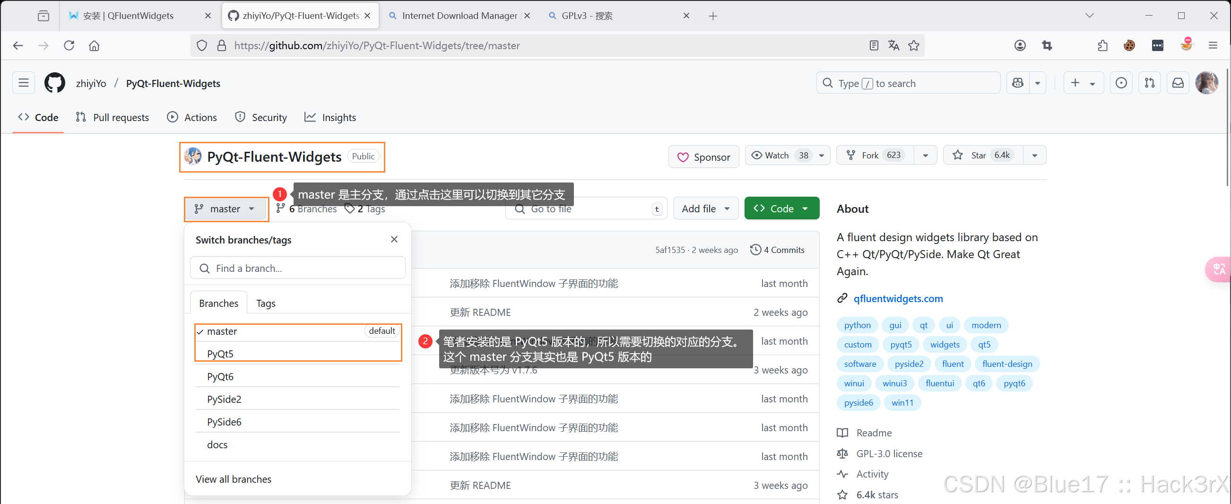Image resolution: width=1231 pixels, height=504 pixels.
Task: Click the browser back arrow
Action: pyautogui.click(x=18, y=45)
